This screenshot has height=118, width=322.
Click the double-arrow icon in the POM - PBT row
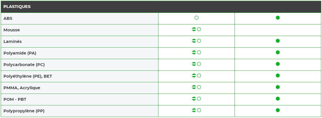click(x=194, y=99)
